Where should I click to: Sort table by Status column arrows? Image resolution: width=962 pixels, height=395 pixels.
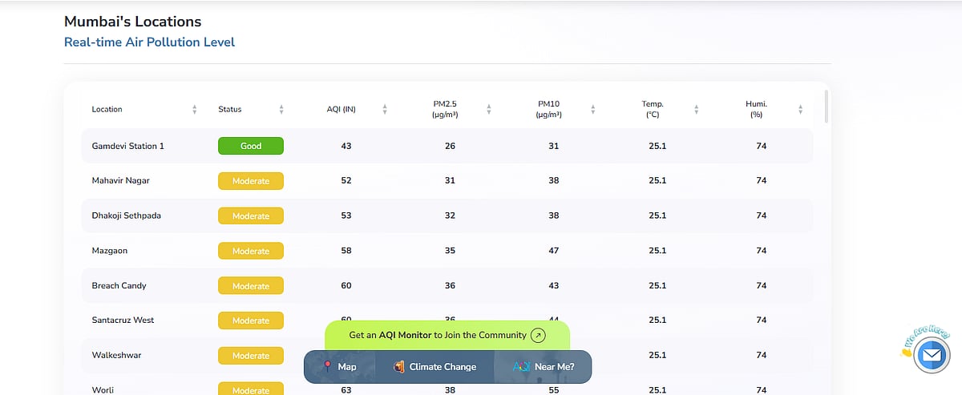[281, 109]
